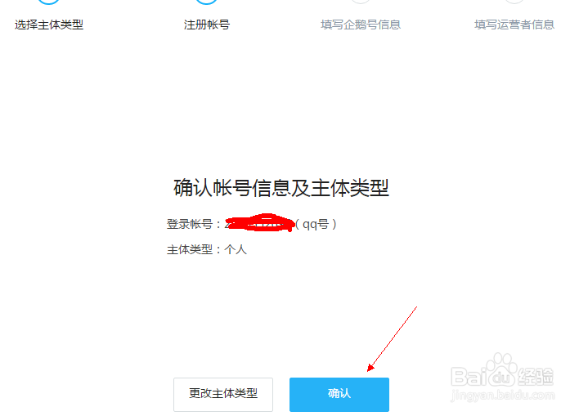Click the gray step circle above 填写运营者信息
This screenshot has height=416, width=588.
point(514,2)
